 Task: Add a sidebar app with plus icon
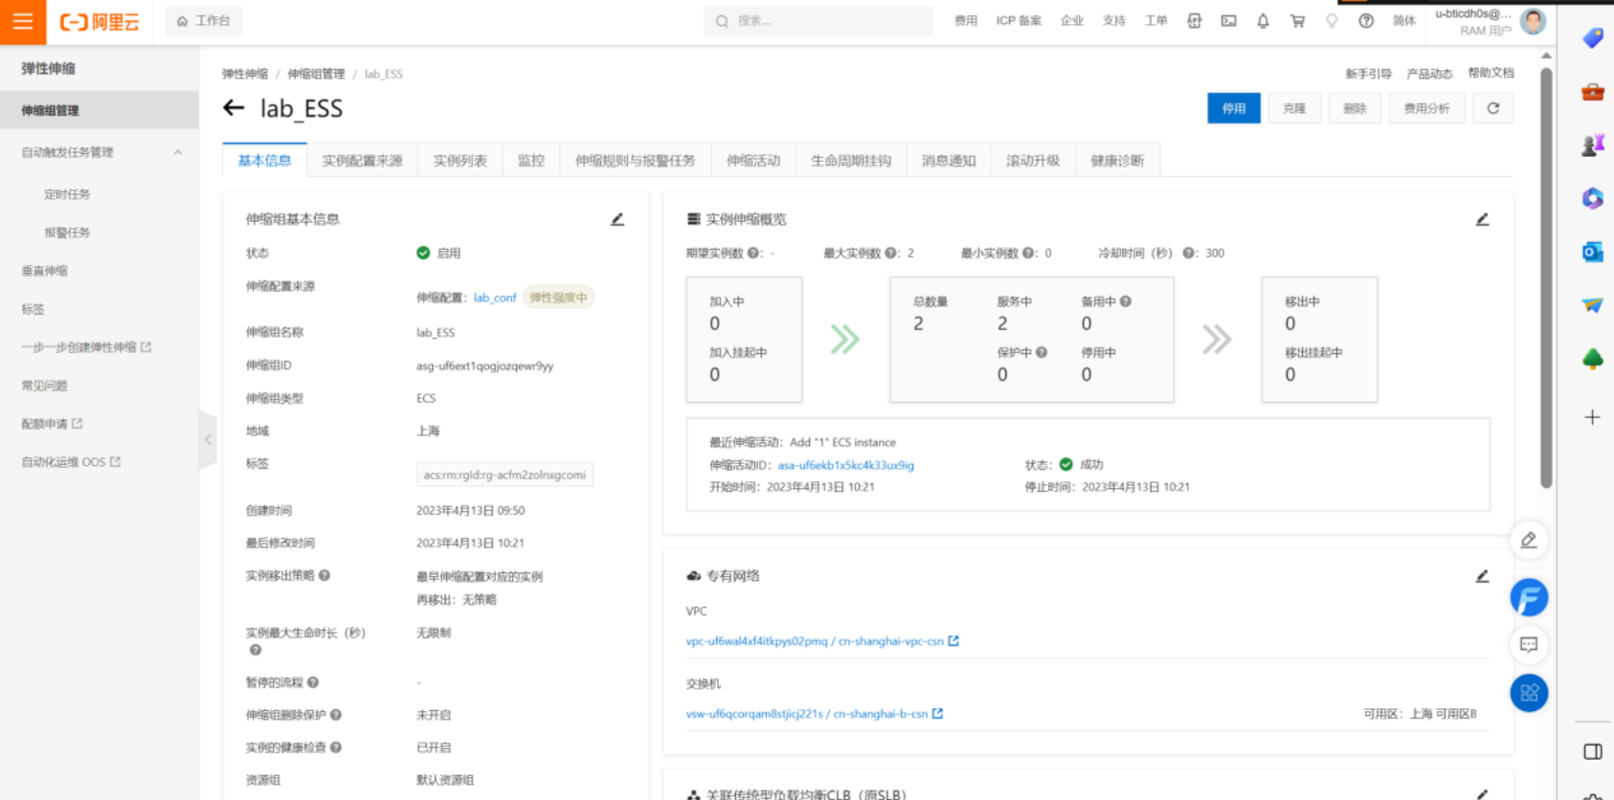(1593, 417)
